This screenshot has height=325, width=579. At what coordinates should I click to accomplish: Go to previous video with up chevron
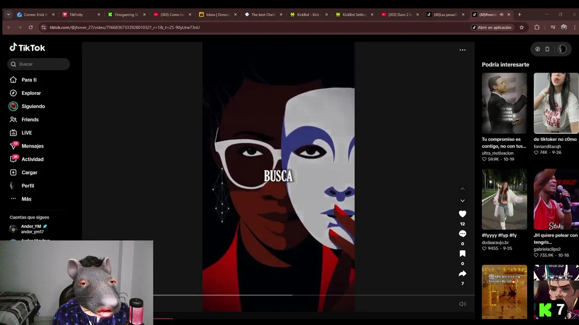click(x=462, y=189)
